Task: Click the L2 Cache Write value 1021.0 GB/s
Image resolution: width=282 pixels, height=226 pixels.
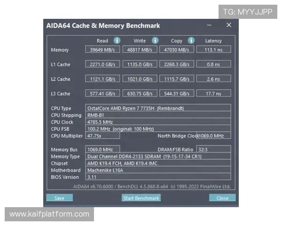Action: point(139,79)
